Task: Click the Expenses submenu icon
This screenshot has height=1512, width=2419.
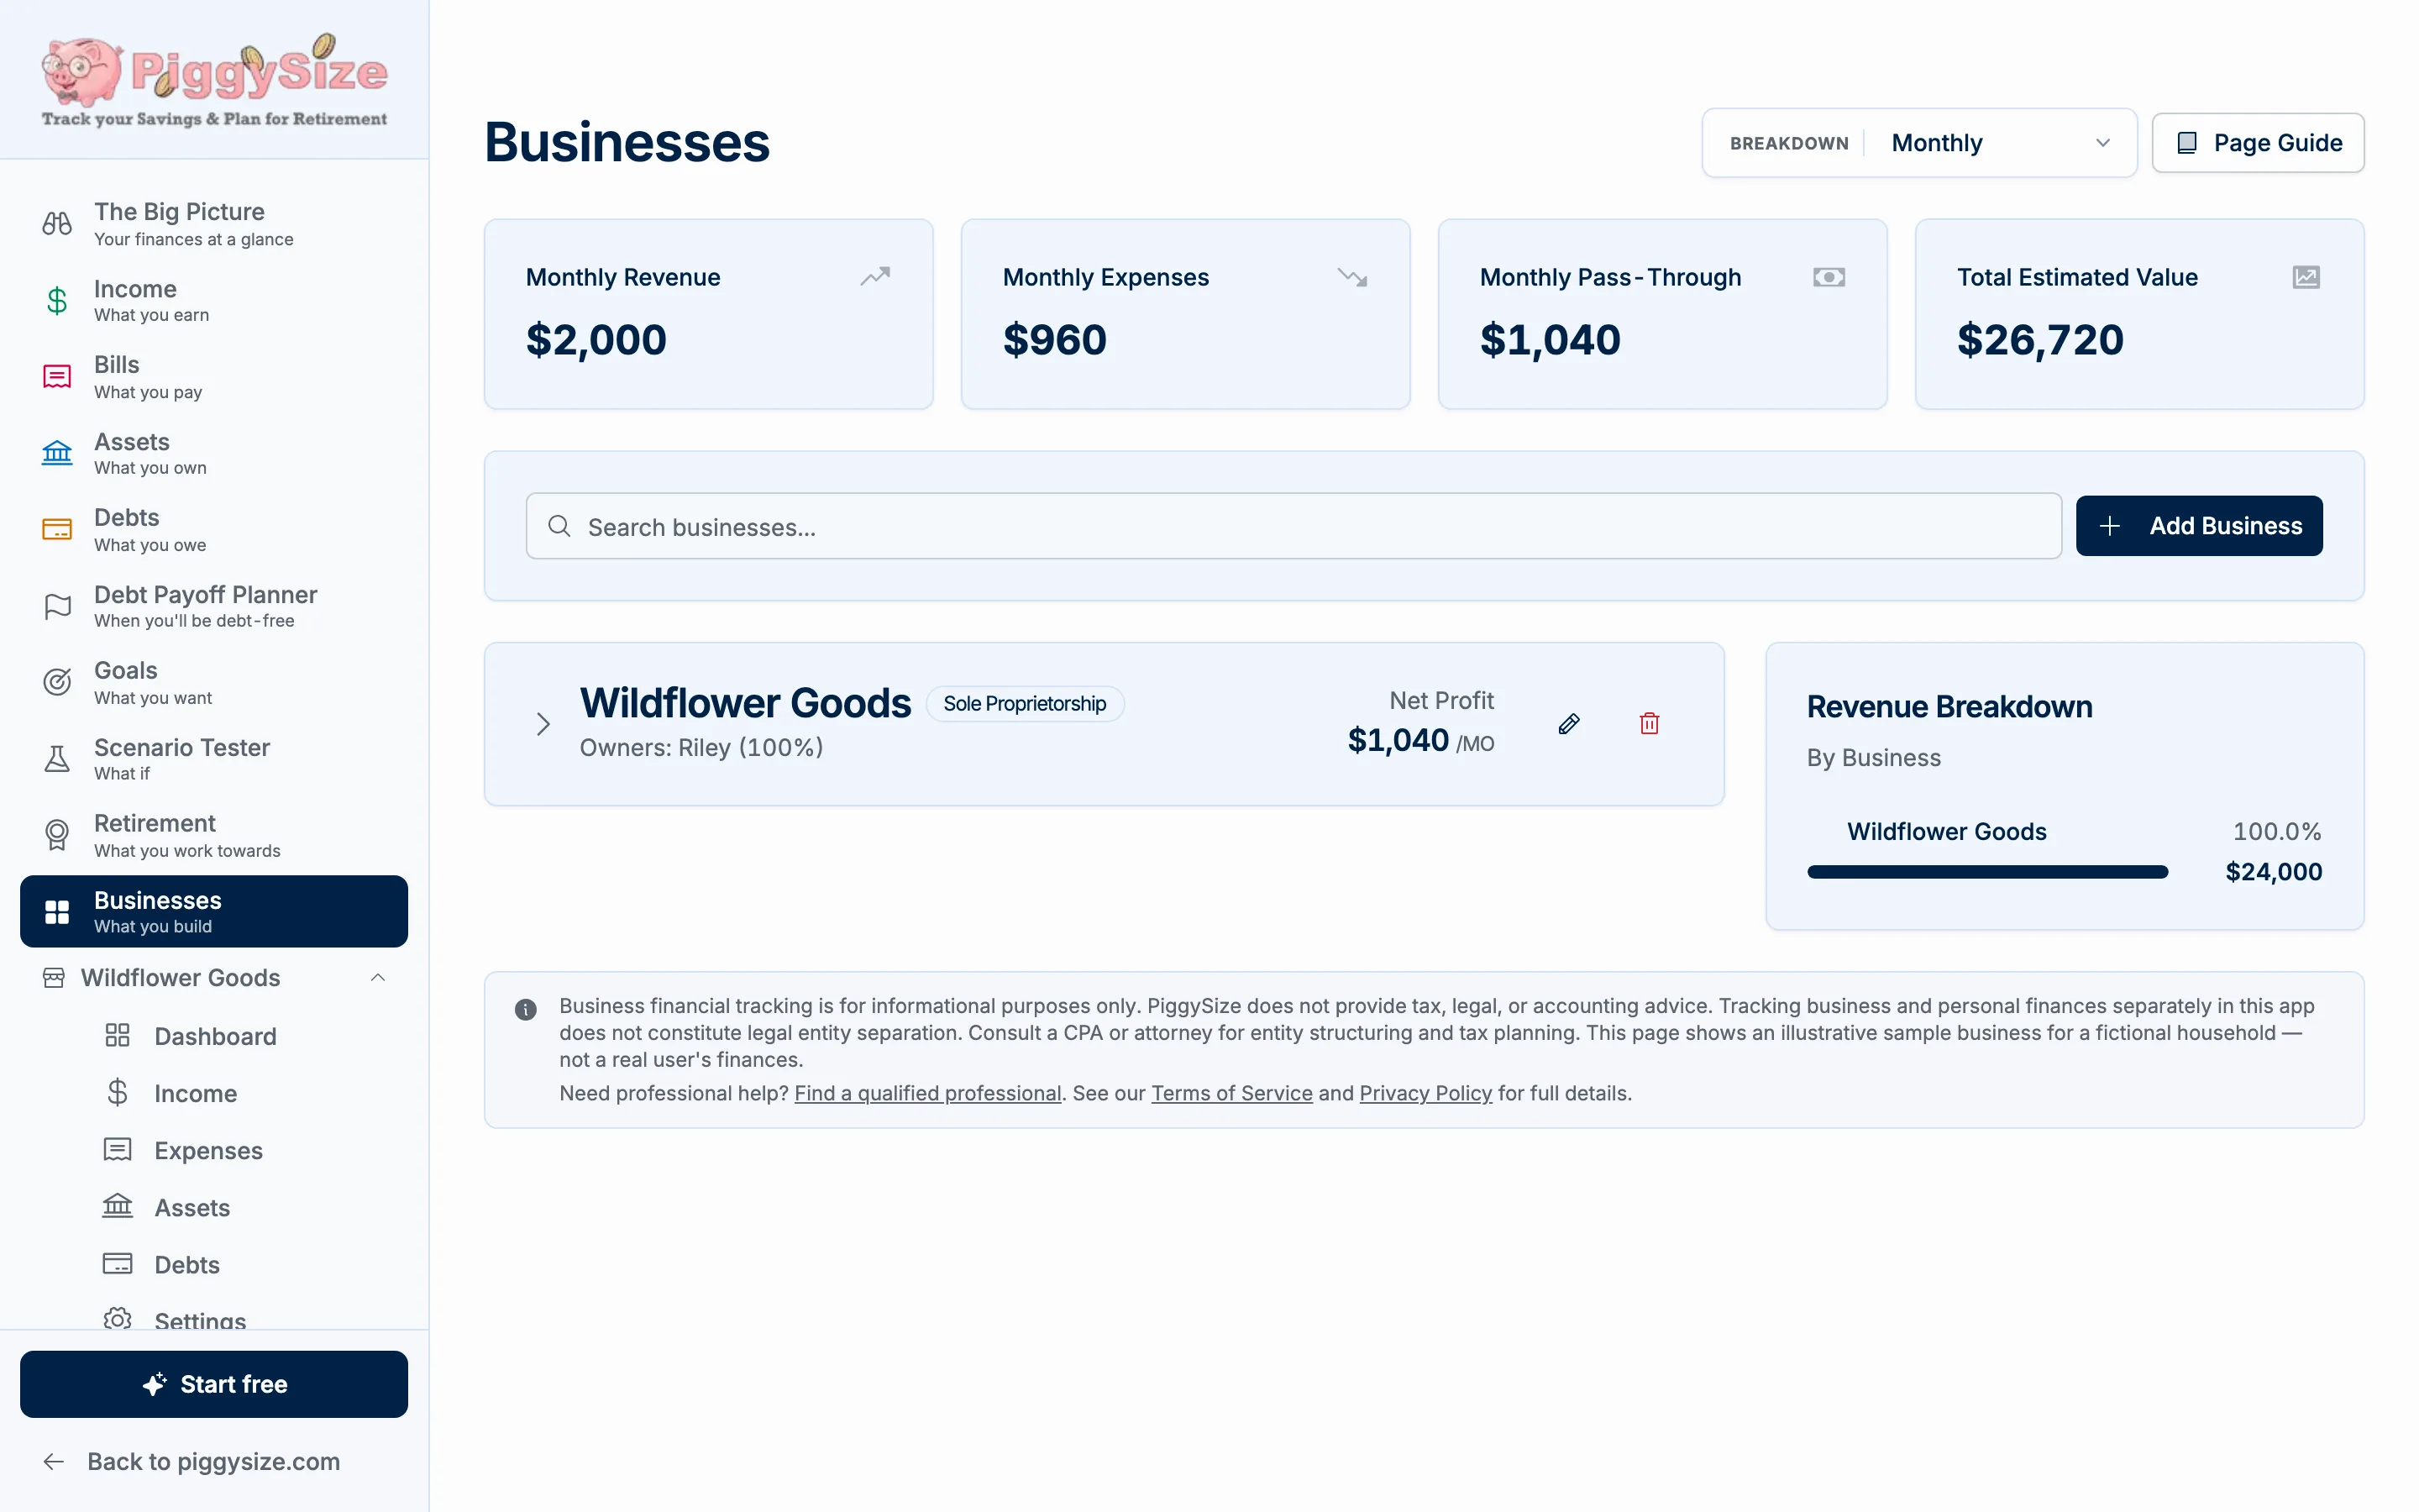Action: (117, 1149)
